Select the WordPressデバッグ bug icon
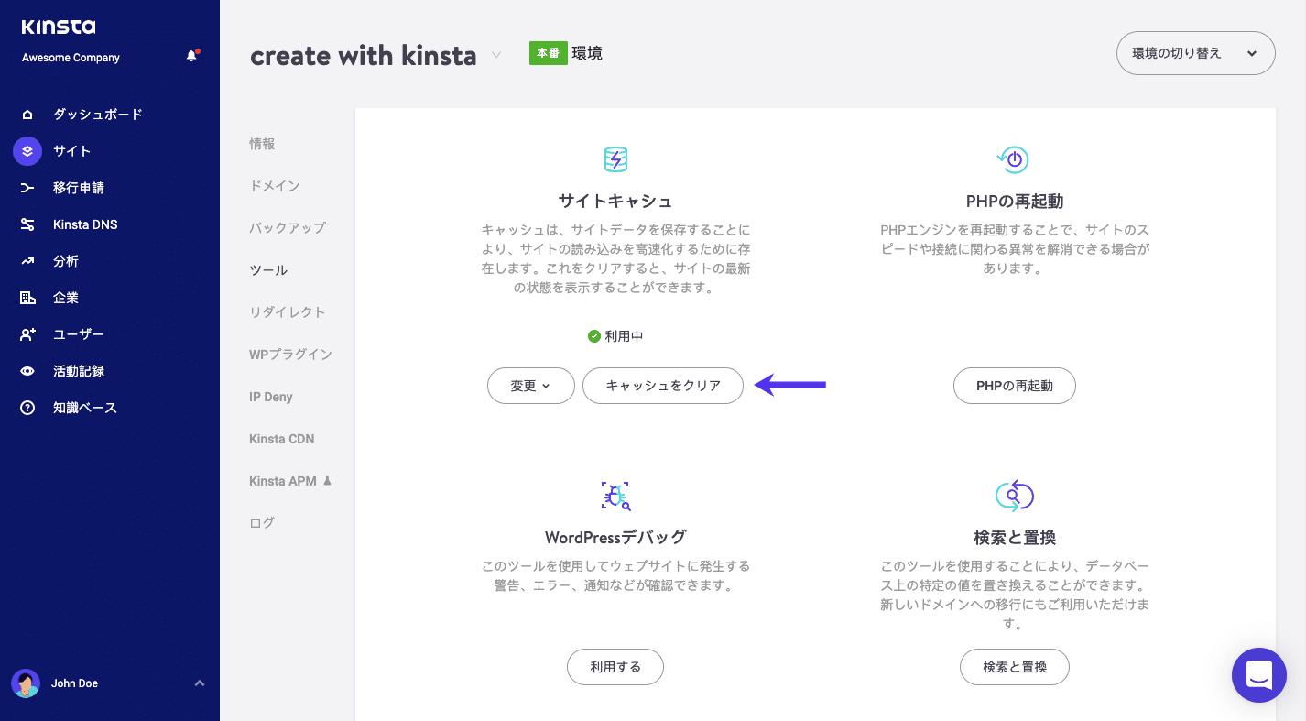The width and height of the screenshot is (1306, 721). (615, 496)
